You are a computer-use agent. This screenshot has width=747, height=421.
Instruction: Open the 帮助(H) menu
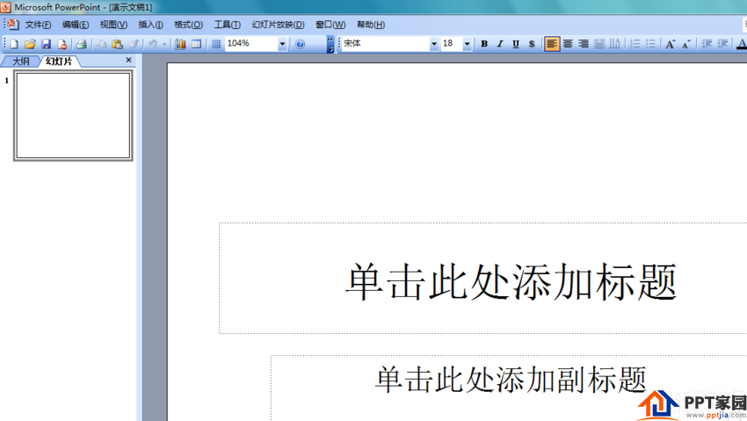pyautogui.click(x=371, y=25)
